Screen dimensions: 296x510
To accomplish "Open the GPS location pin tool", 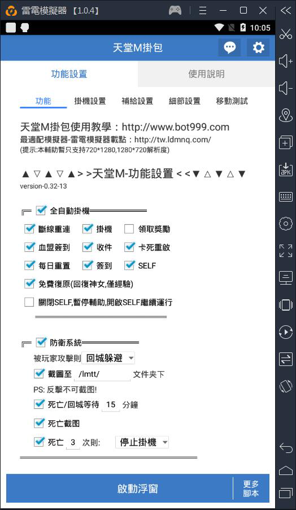I will point(286,115).
